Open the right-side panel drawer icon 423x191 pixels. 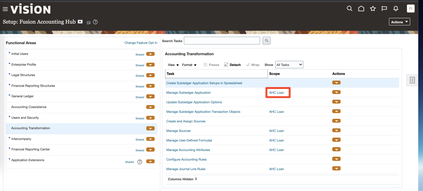(412, 80)
